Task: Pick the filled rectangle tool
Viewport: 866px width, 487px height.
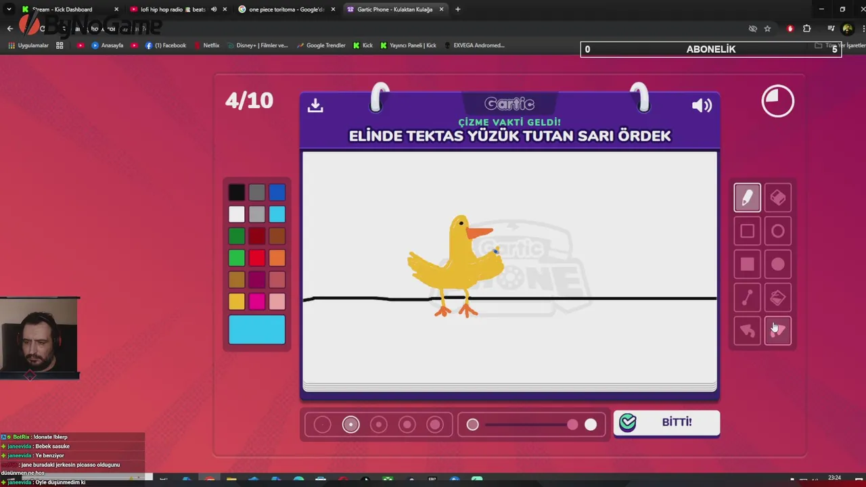Action: pos(747,264)
